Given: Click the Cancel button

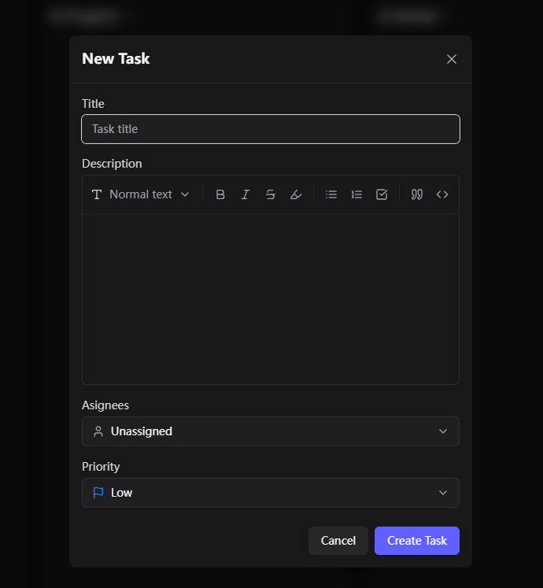Looking at the screenshot, I should point(338,541).
